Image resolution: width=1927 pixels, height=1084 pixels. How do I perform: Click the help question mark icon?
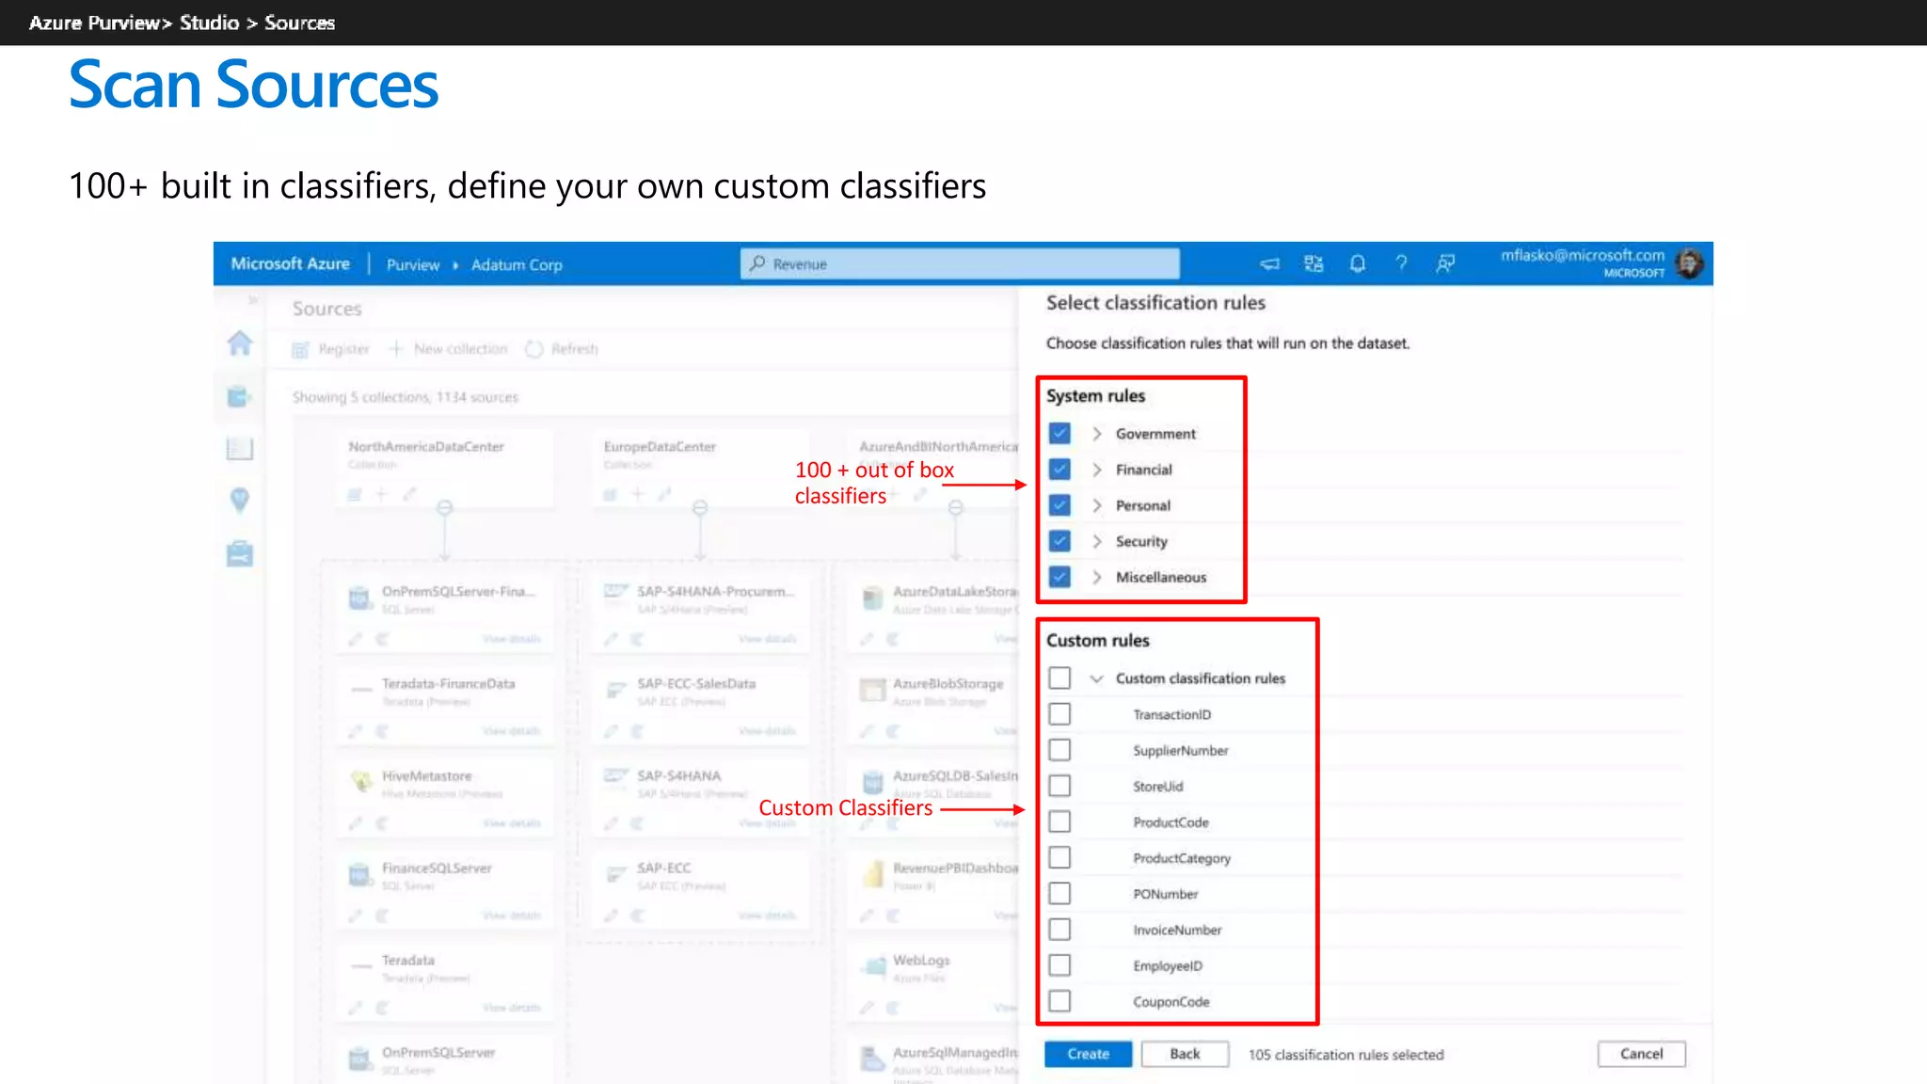(x=1401, y=264)
